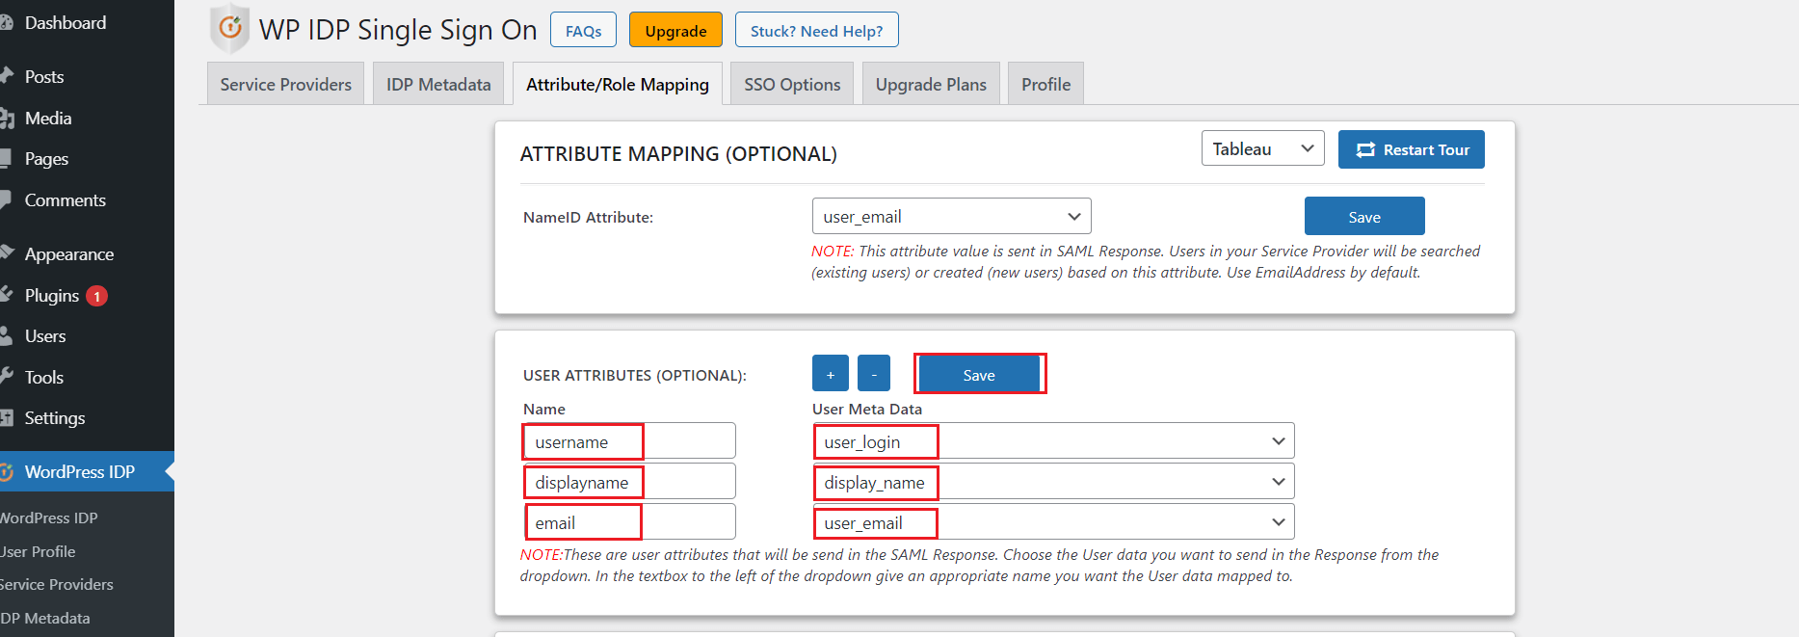The width and height of the screenshot is (1799, 637).
Task: Open the WordPress IDP submenu link
Action: click(x=48, y=518)
